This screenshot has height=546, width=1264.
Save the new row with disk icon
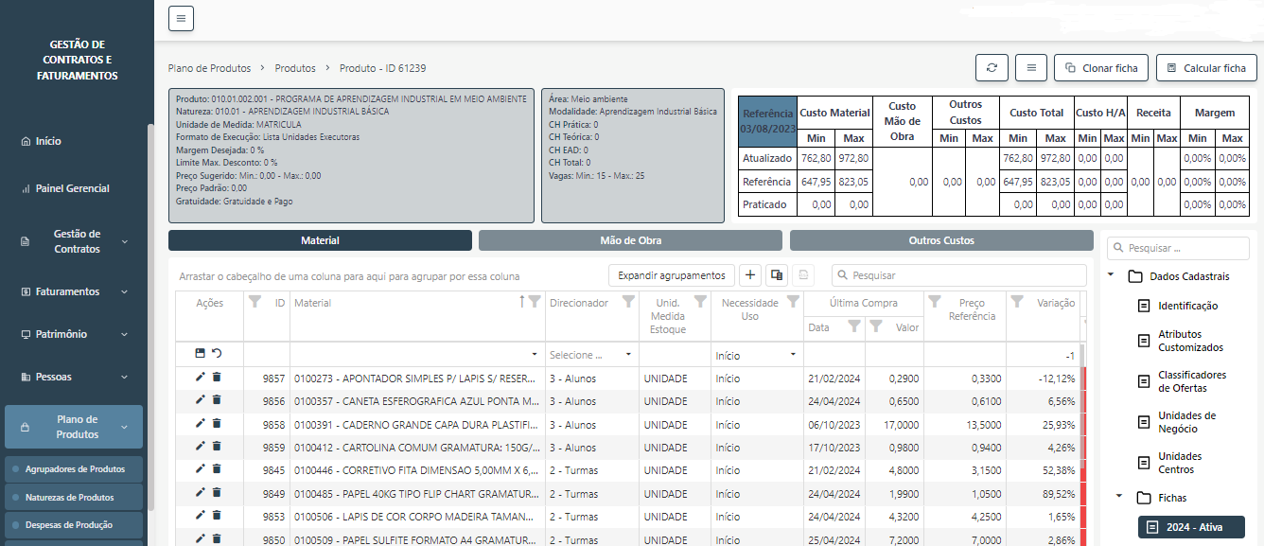point(200,354)
